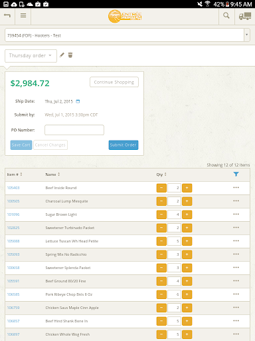
Task: Focus the PO Number input field
Action: (x=74, y=130)
